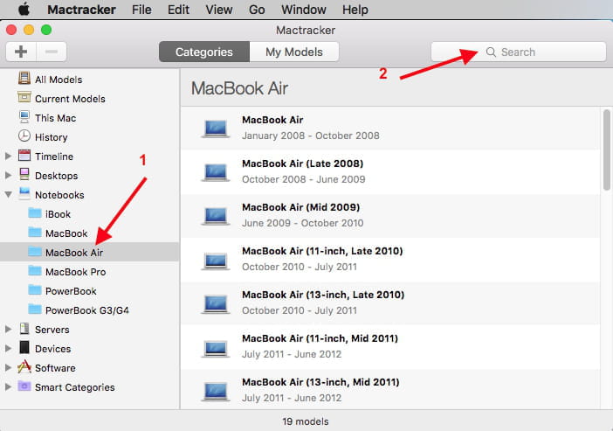Click the laptop thumbnail for MacBook Air (Mid 2009)
613x431 pixels.
tap(216, 216)
